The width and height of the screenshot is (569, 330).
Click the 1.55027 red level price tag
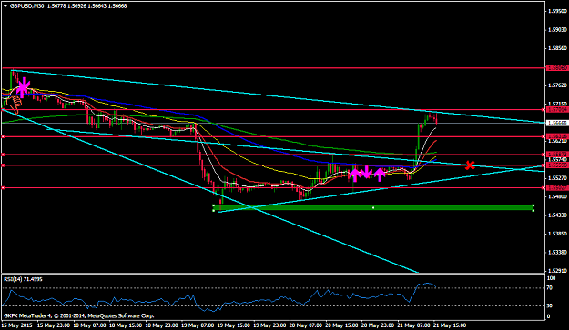pyautogui.click(x=557, y=187)
